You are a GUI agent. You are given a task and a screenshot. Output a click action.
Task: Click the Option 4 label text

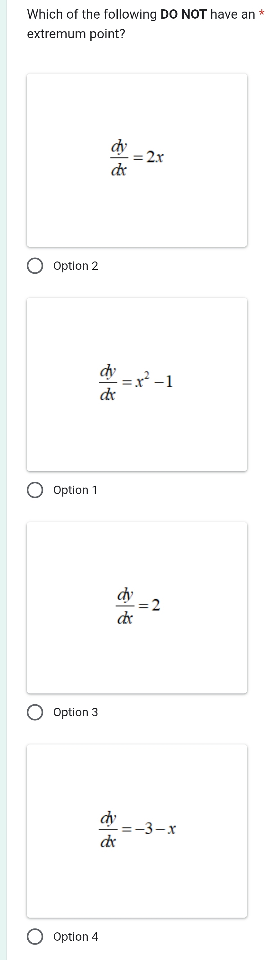tap(75, 937)
